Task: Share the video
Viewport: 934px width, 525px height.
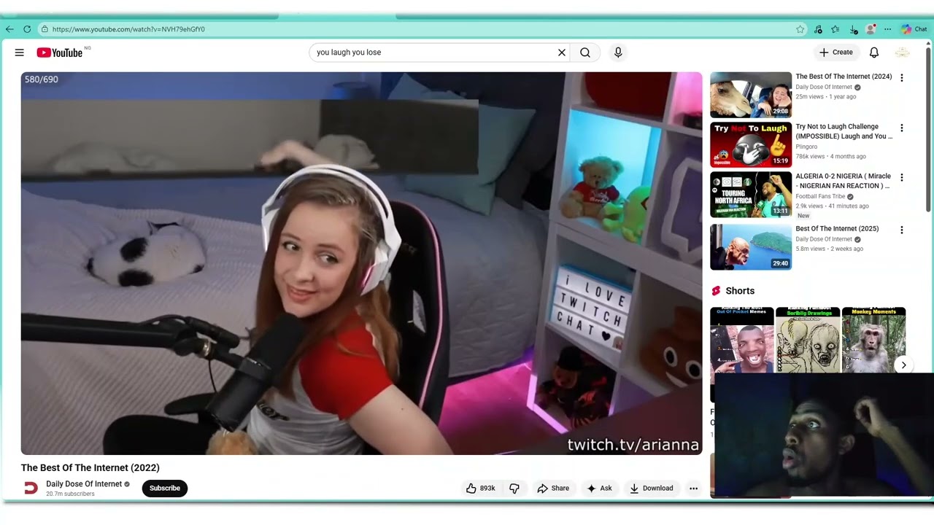Action: click(553, 489)
